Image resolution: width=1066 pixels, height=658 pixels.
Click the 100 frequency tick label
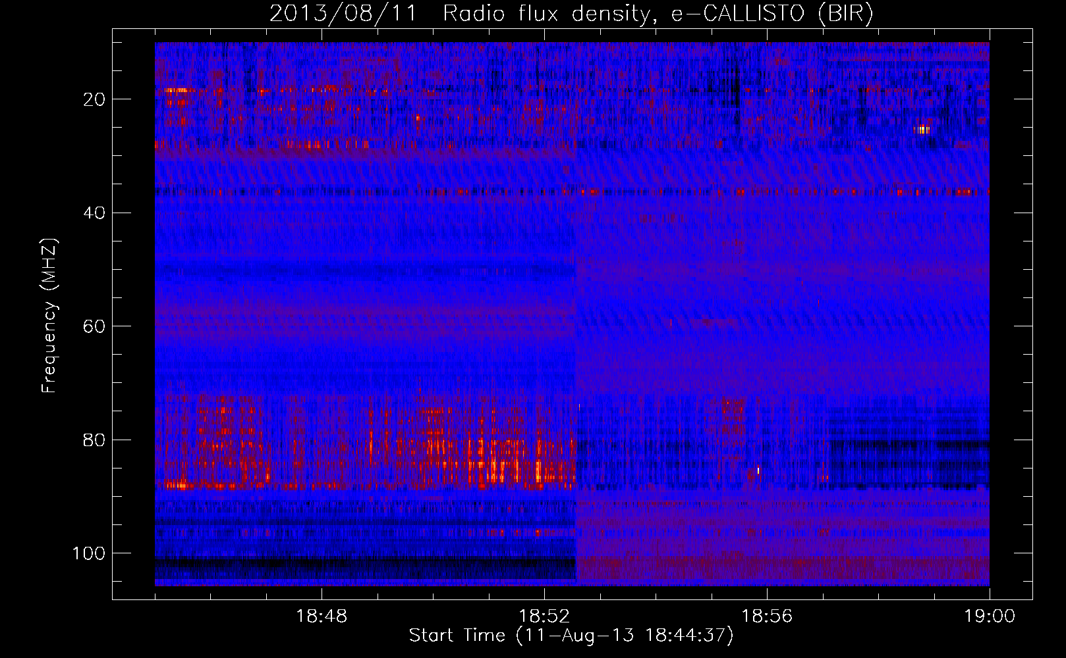[x=89, y=553]
